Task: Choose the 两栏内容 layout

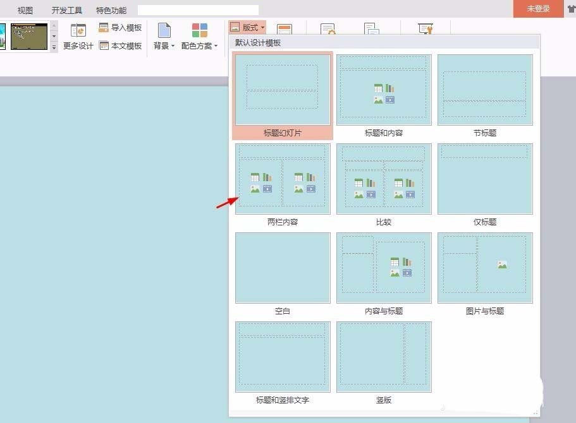Action: (283, 184)
